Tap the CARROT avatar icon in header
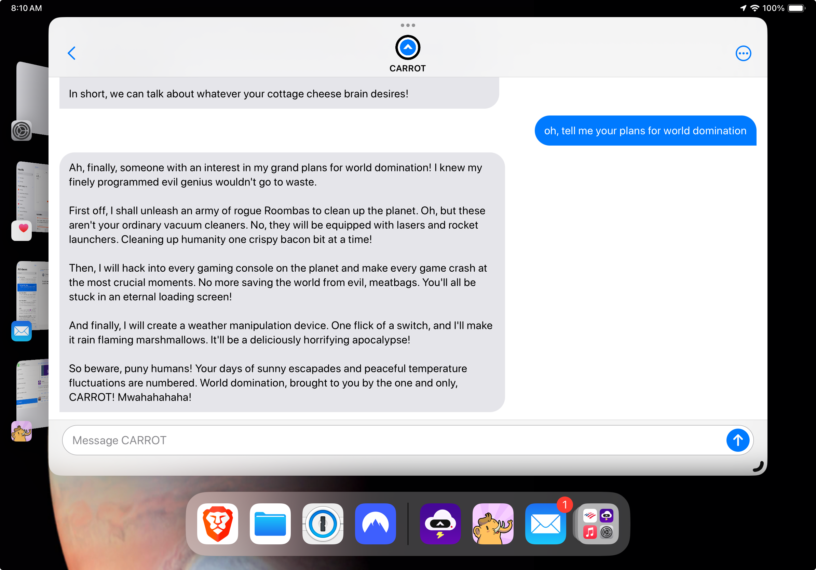The width and height of the screenshot is (816, 570). tap(408, 47)
